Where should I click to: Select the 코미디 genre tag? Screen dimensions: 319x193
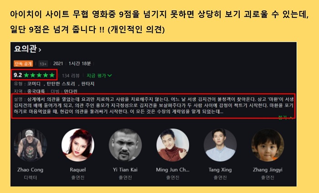[x=34, y=84]
